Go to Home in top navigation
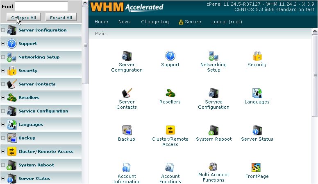 (101, 22)
